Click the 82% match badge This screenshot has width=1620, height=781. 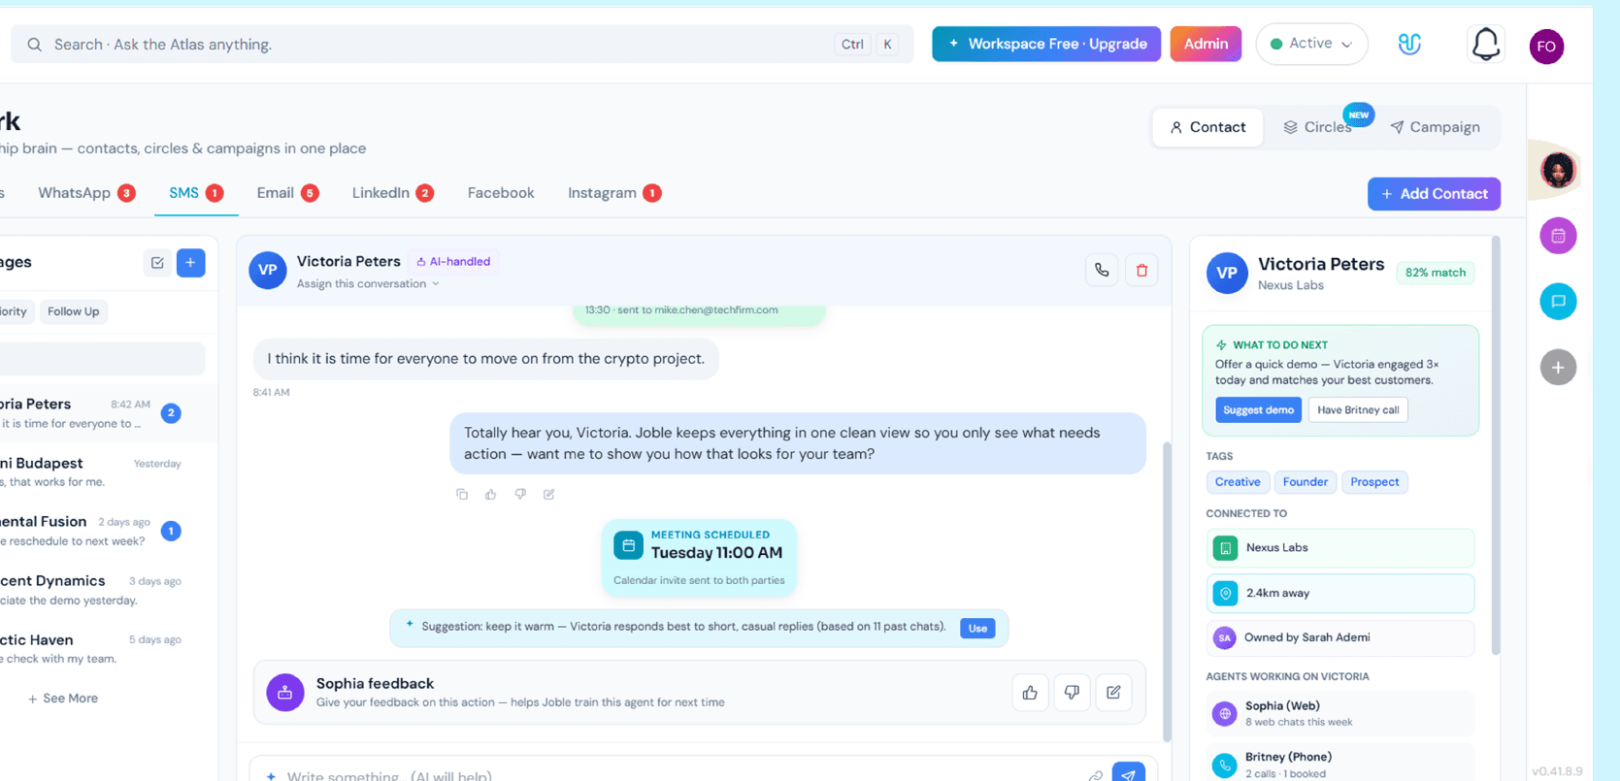[1436, 274]
